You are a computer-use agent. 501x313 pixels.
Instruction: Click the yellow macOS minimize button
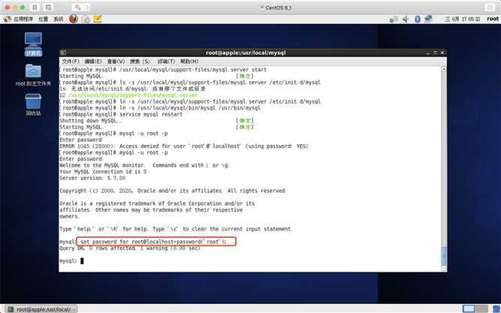tap(15, 8)
